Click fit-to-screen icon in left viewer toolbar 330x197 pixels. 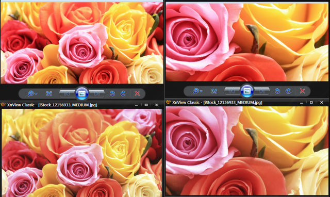pos(49,94)
